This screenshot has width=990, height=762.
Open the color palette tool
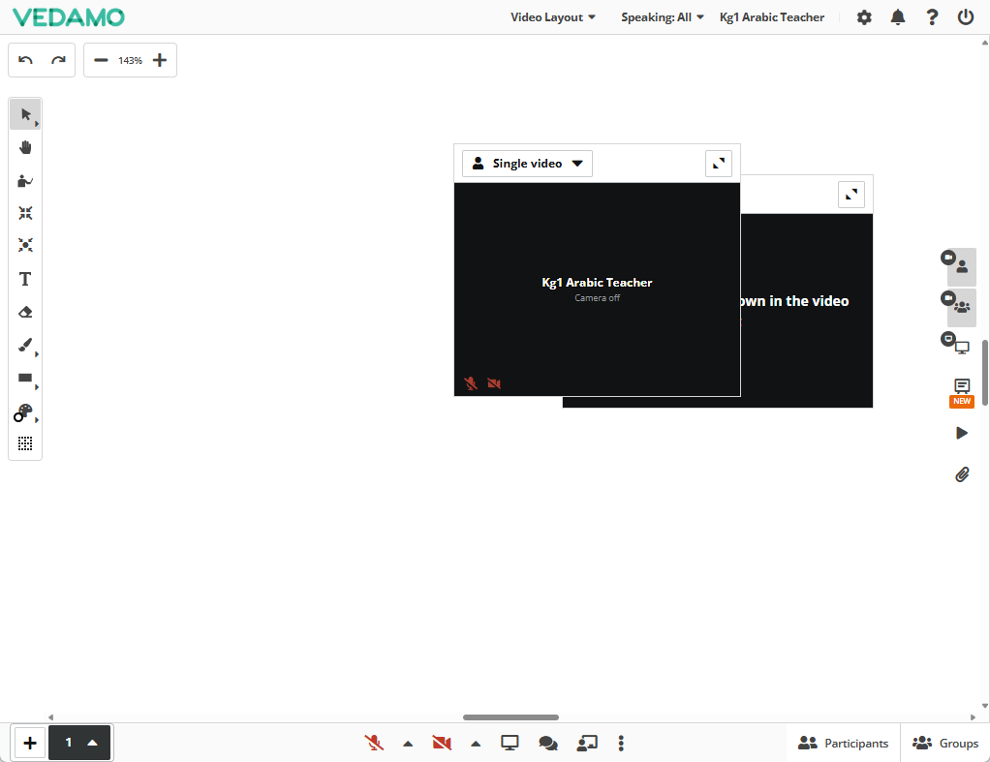coord(23,412)
